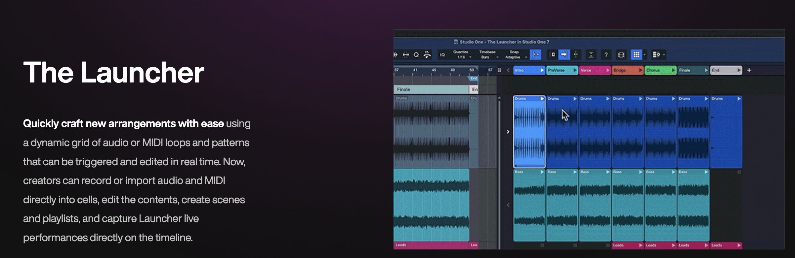Click stop square in empty Leads cell under Verse

(x=608, y=245)
